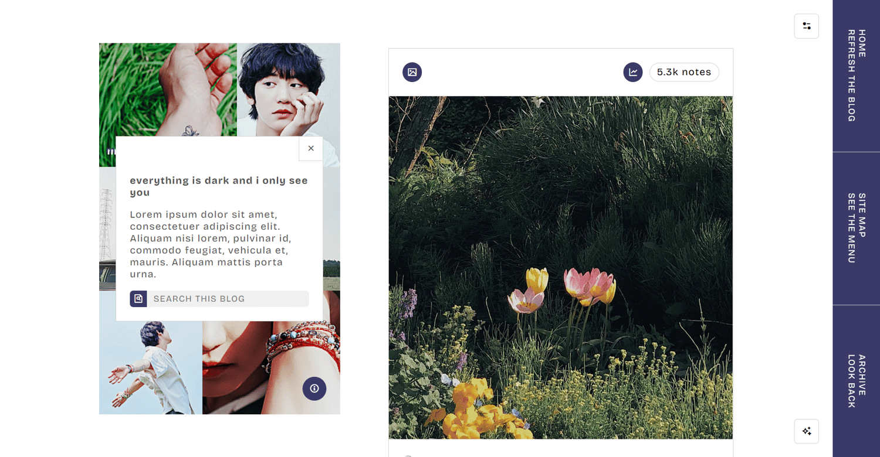Open Archive look back link

856,381
